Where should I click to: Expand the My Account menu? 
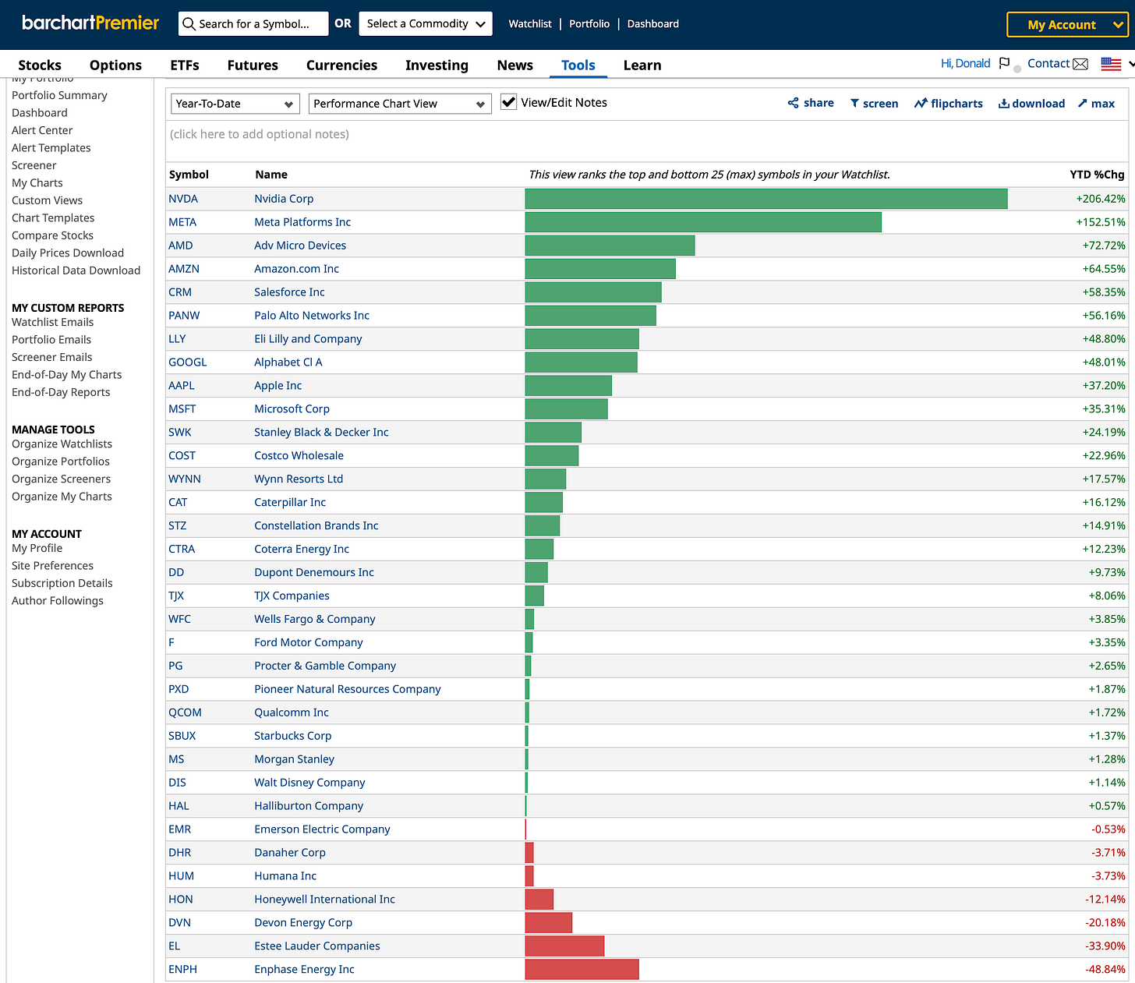(1067, 25)
